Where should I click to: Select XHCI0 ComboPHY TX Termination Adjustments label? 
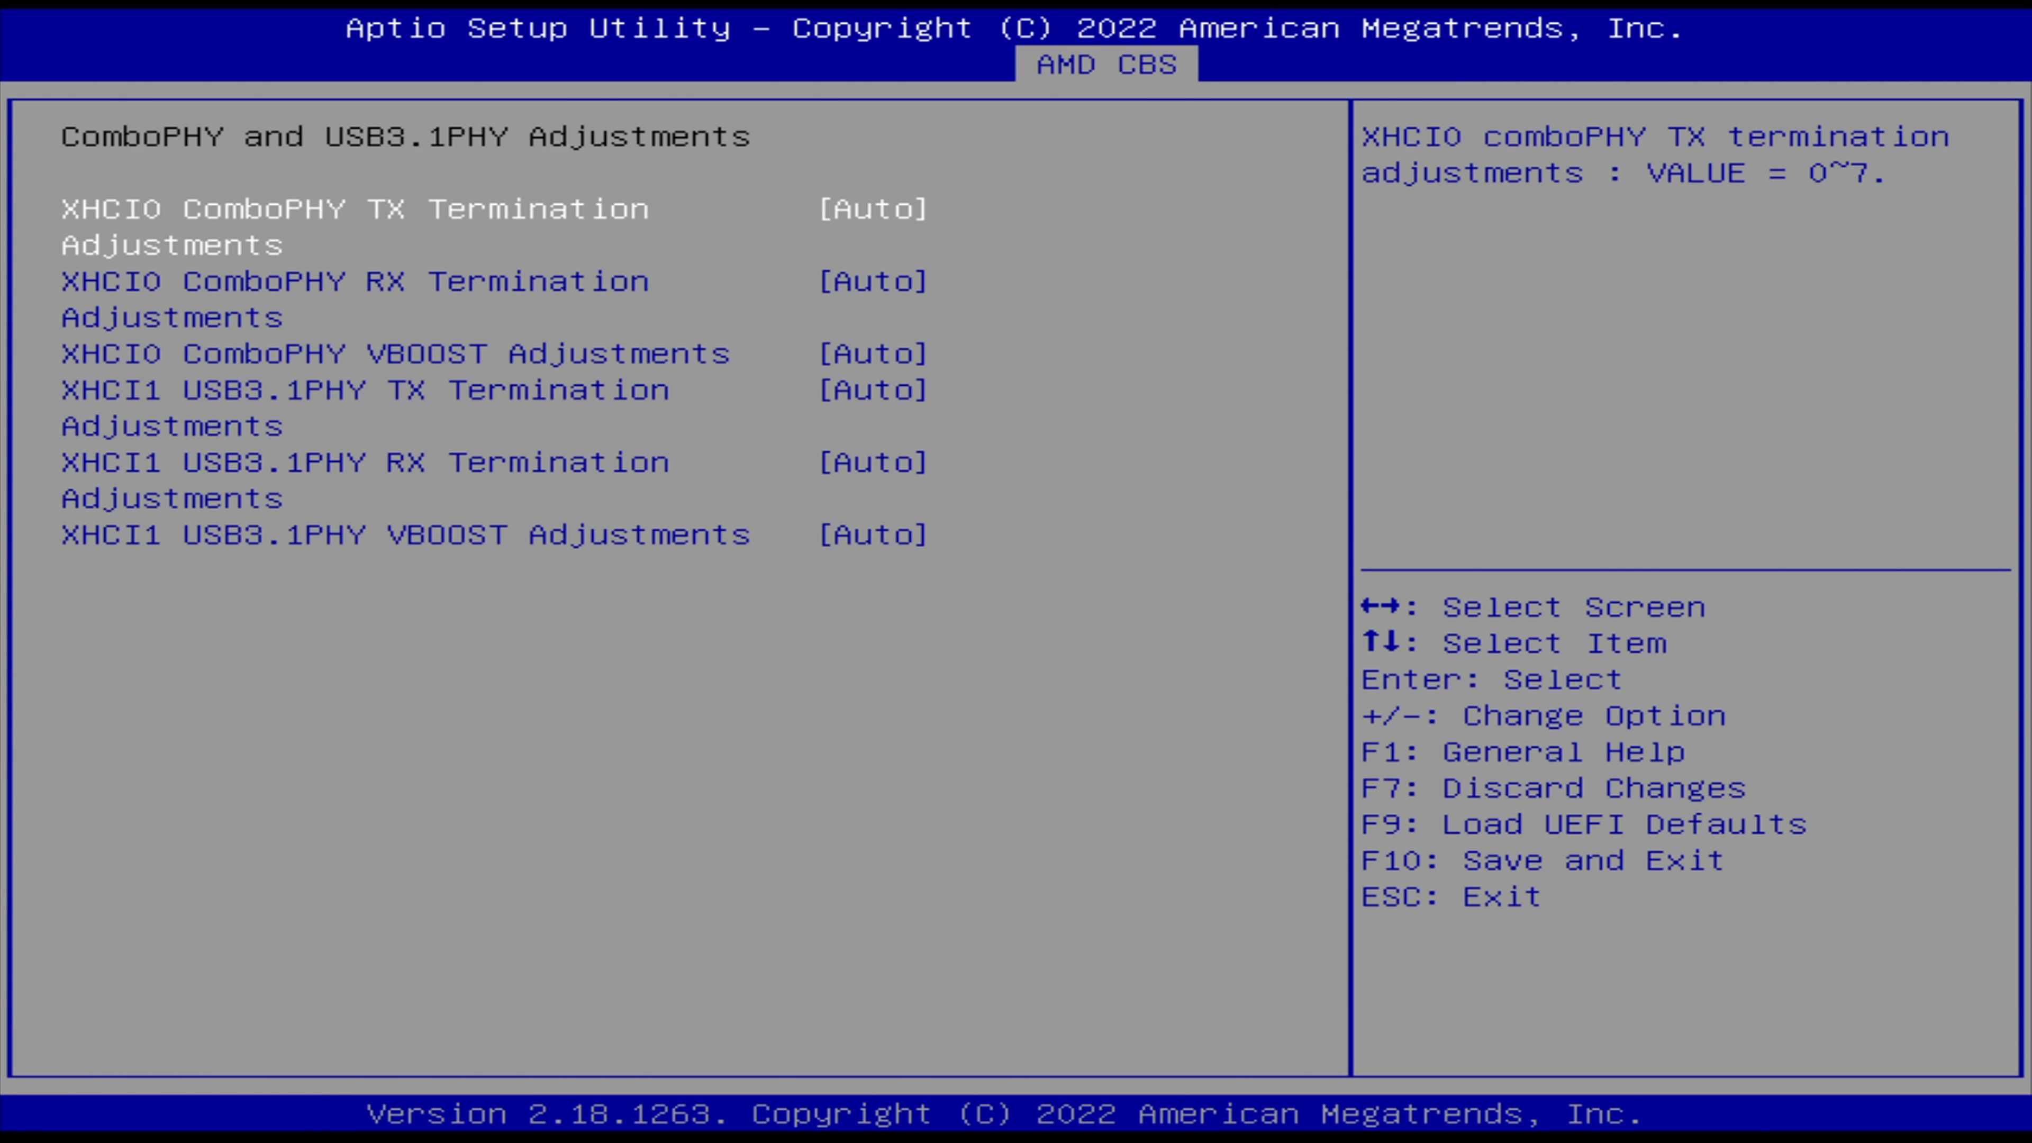pyautogui.click(x=355, y=227)
